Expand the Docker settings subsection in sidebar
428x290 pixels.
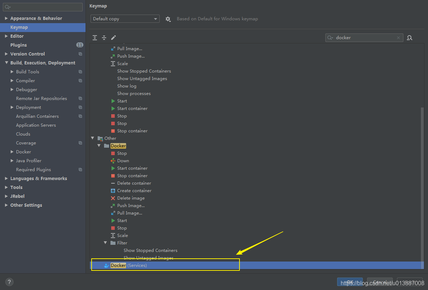coord(12,152)
